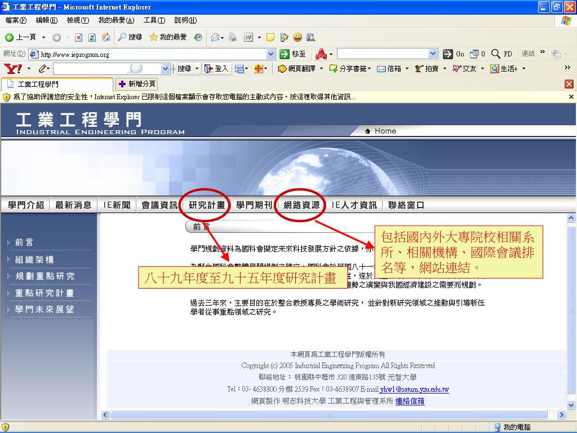
Task: Open the 編輯(E) menu
Action: point(47,20)
